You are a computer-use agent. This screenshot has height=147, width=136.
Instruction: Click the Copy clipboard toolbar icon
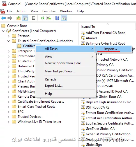[x=34, y=18]
